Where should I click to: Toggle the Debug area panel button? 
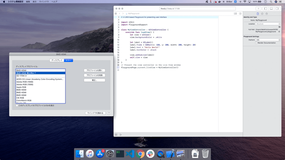tap(271, 9)
